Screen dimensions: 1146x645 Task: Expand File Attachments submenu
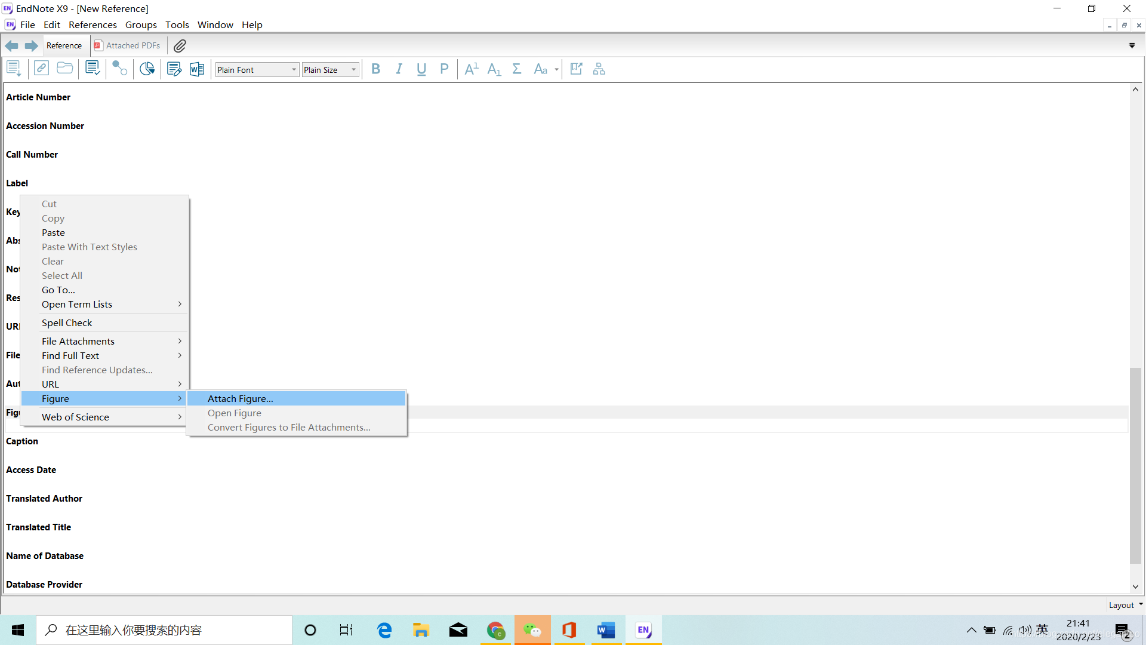click(x=104, y=341)
